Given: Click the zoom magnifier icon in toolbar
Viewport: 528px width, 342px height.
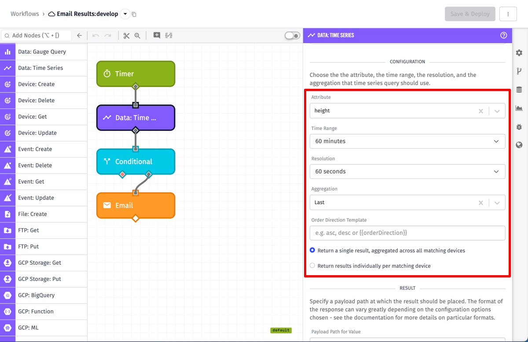Looking at the screenshot, I should (x=137, y=36).
